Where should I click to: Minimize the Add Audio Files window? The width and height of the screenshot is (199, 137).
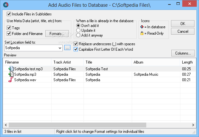pyautogui.click(x=169, y=4)
